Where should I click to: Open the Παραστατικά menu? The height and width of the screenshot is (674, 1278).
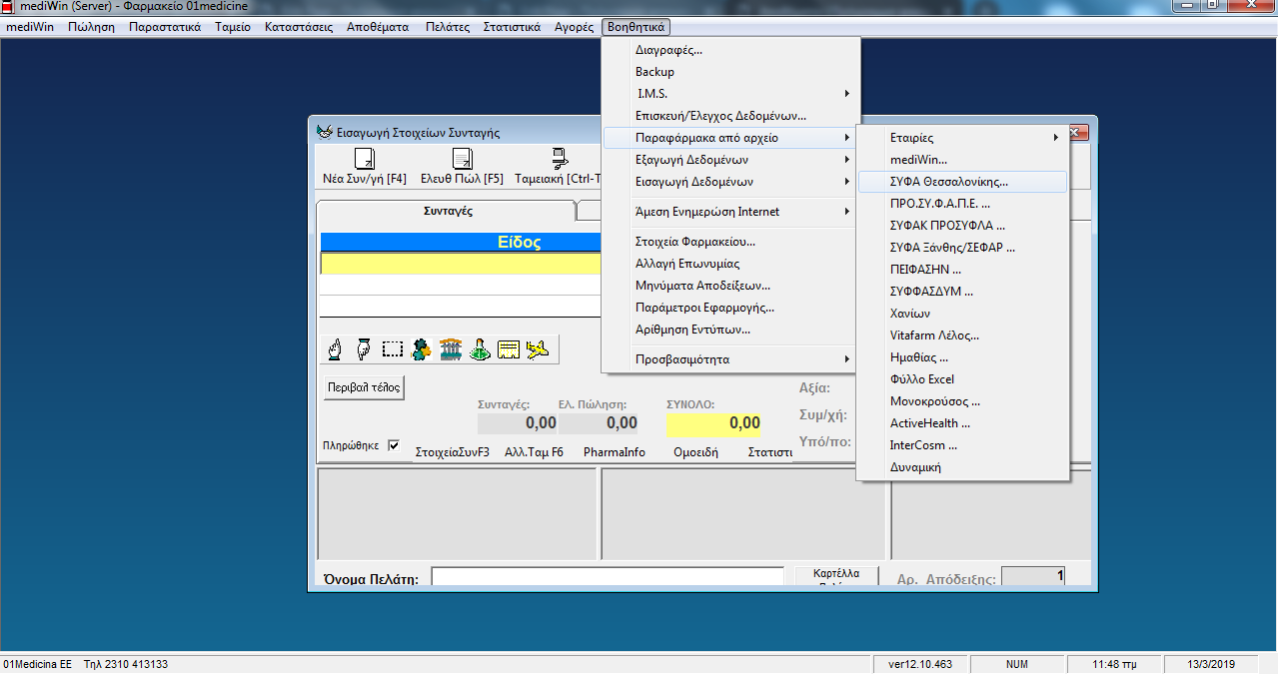165,27
